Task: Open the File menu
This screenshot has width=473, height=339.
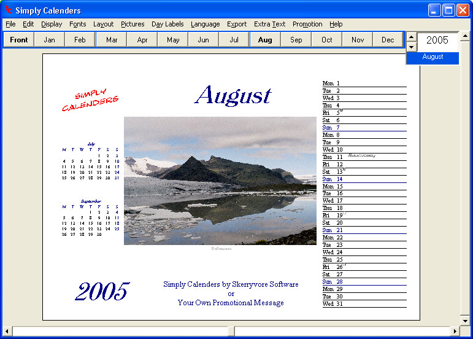Action: pyautogui.click(x=10, y=24)
